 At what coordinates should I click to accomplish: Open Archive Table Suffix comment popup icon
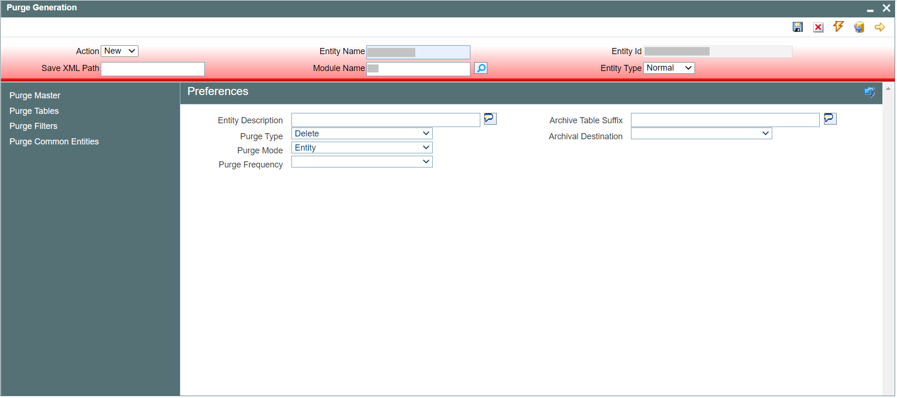pos(830,119)
